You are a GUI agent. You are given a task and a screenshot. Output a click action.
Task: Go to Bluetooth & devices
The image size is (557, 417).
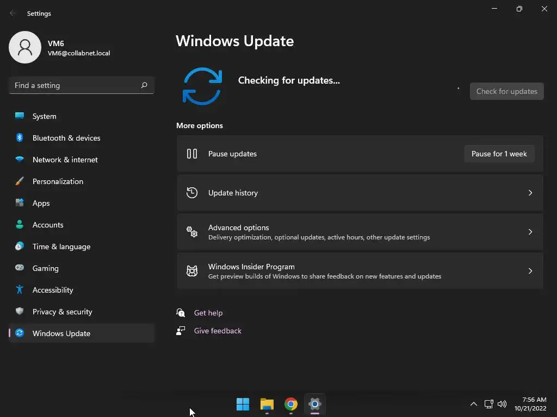point(82,138)
